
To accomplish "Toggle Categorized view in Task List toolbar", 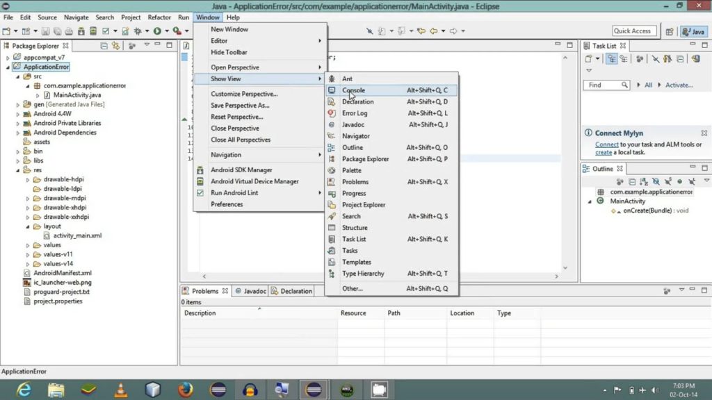I will pyautogui.click(x=612, y=58).
